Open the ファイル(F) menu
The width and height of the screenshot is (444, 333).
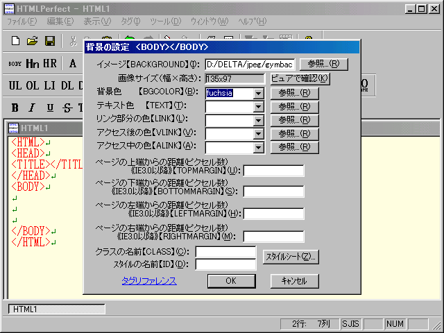(20, 22)
